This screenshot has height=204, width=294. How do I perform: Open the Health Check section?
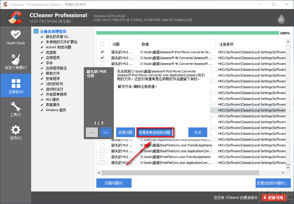tap(16, 38)
